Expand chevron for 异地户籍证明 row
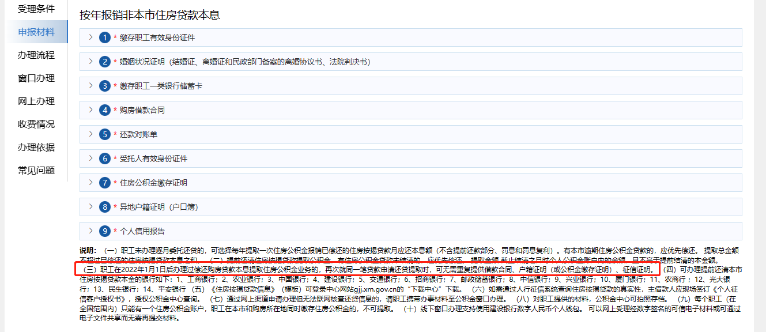Screen dimensions: 766x332 coord(90,207)
